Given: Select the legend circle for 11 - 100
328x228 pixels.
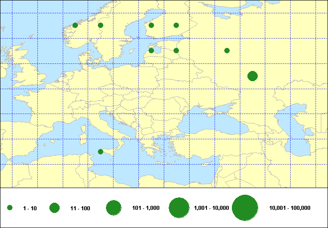Looking at the screenshot, I should click(55, 208).
